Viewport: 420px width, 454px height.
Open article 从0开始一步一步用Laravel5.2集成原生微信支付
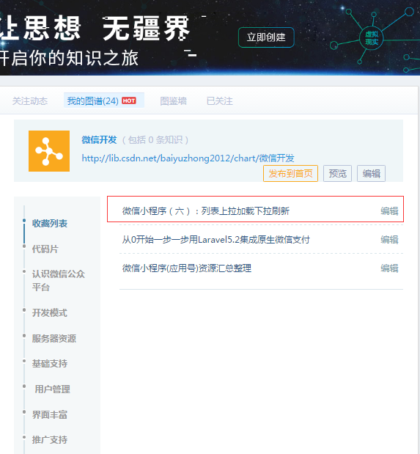click(x=216, y=239)
